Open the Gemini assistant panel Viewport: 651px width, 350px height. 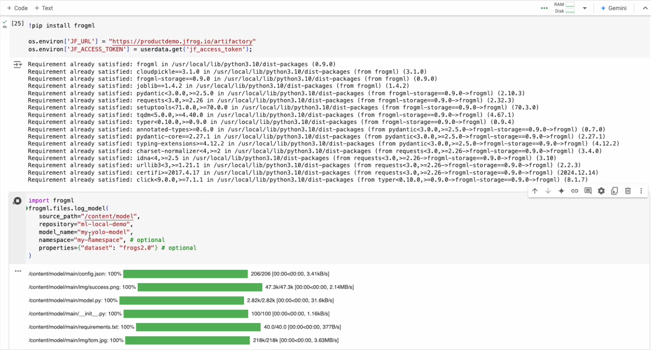(x=614, y=8)
